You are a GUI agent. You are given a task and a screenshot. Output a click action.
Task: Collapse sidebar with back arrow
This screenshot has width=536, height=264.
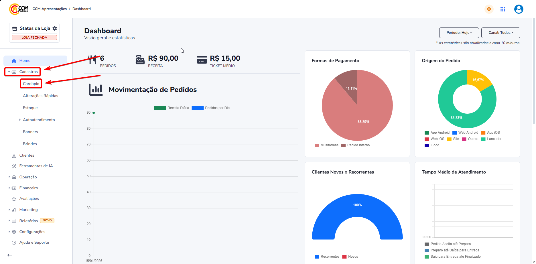point(10,255)
